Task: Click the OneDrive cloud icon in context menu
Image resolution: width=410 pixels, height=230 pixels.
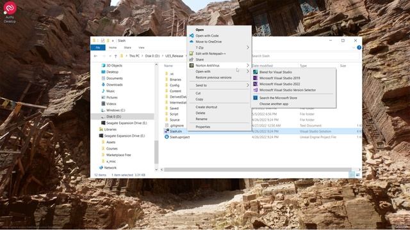Action: 192,42
